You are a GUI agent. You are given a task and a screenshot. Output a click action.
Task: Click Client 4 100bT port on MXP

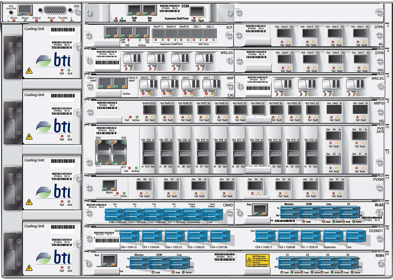coord(105,83)
